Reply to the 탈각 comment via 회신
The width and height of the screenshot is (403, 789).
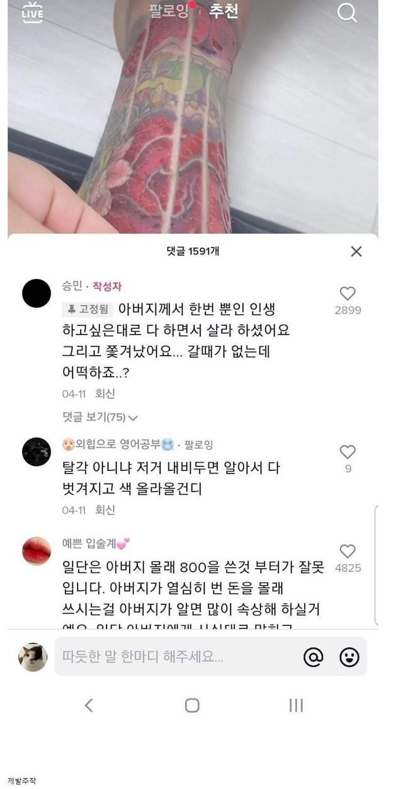coord(105,510)
